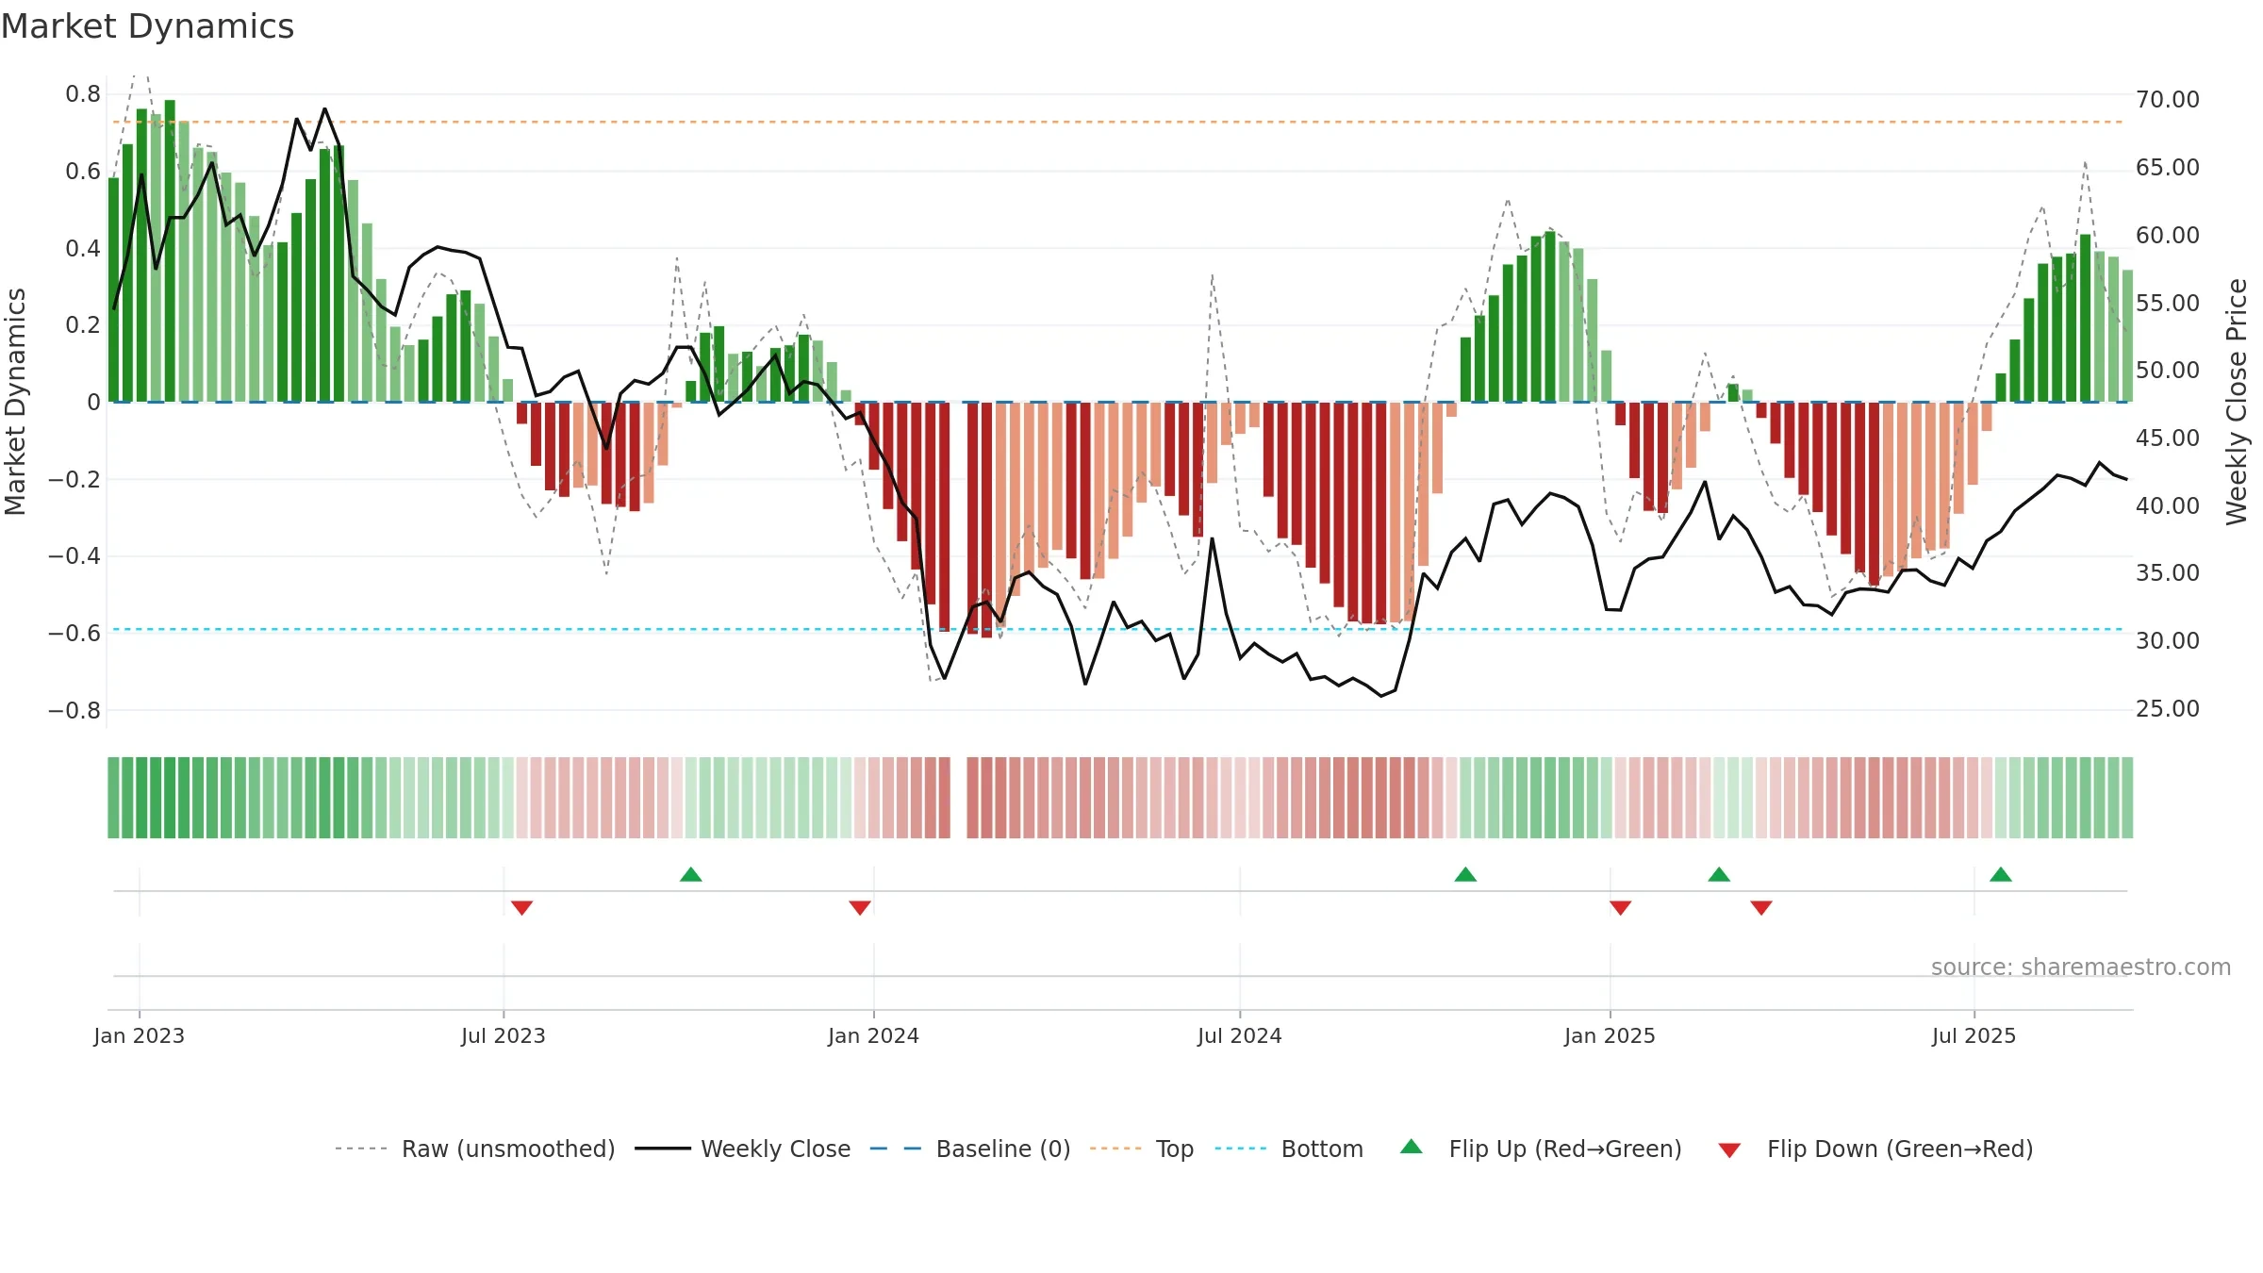Click the Jul 2023 x-axis label
This screenshot has width=2263, height=1273.
tap(504, 1035)
